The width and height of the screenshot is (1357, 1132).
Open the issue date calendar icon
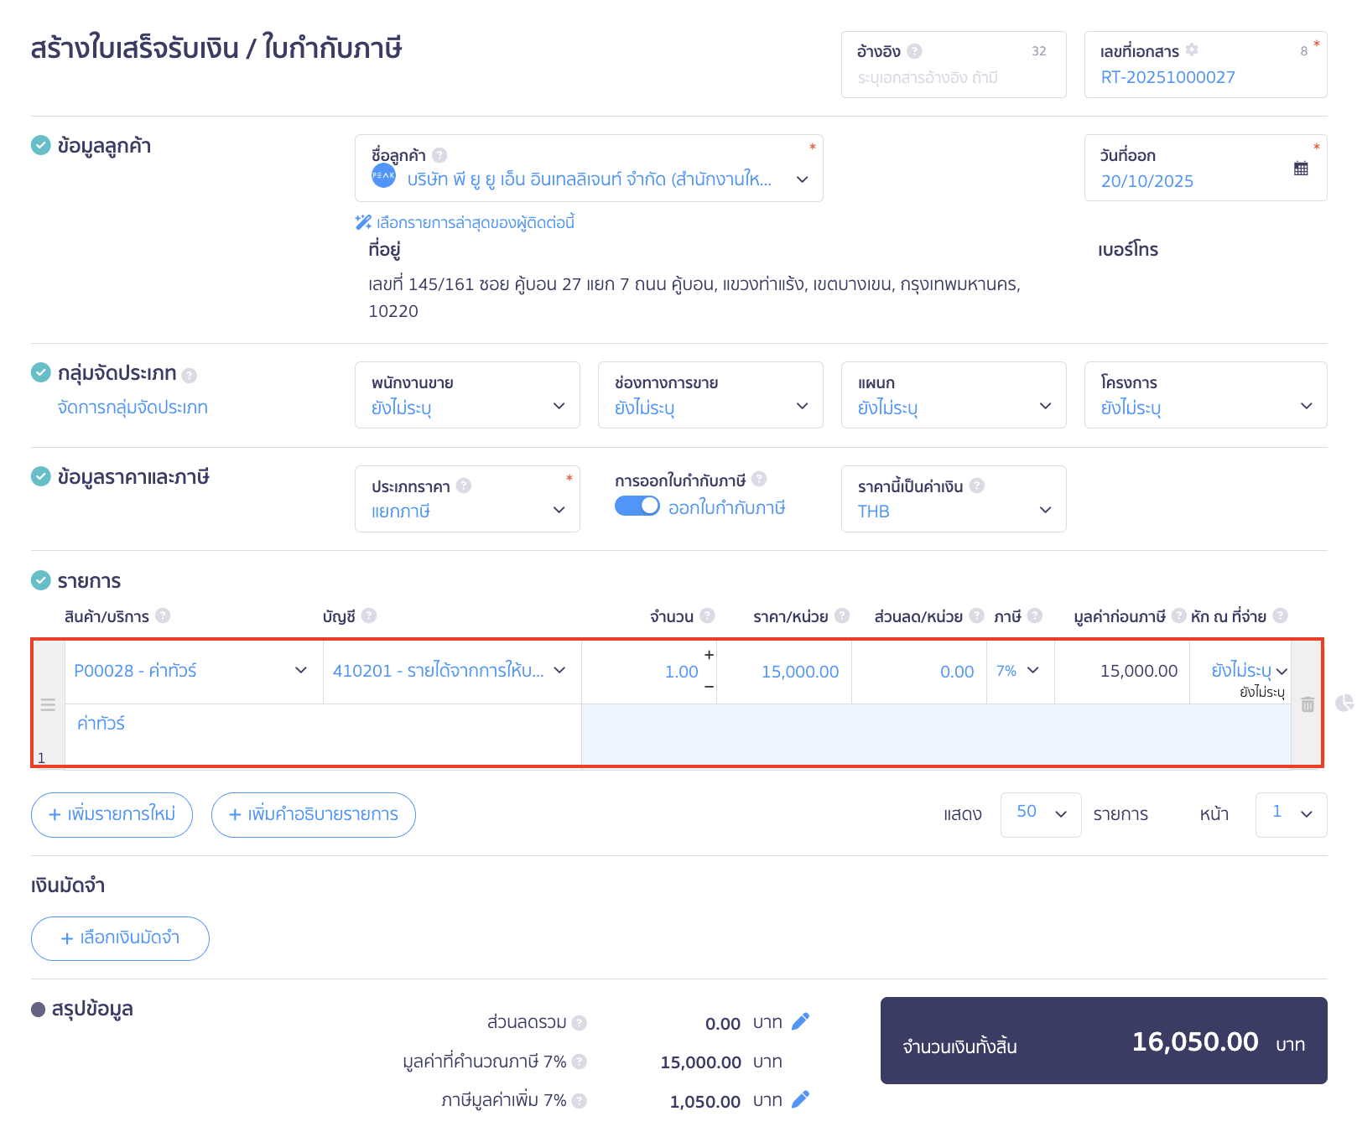click(1300, 169)
